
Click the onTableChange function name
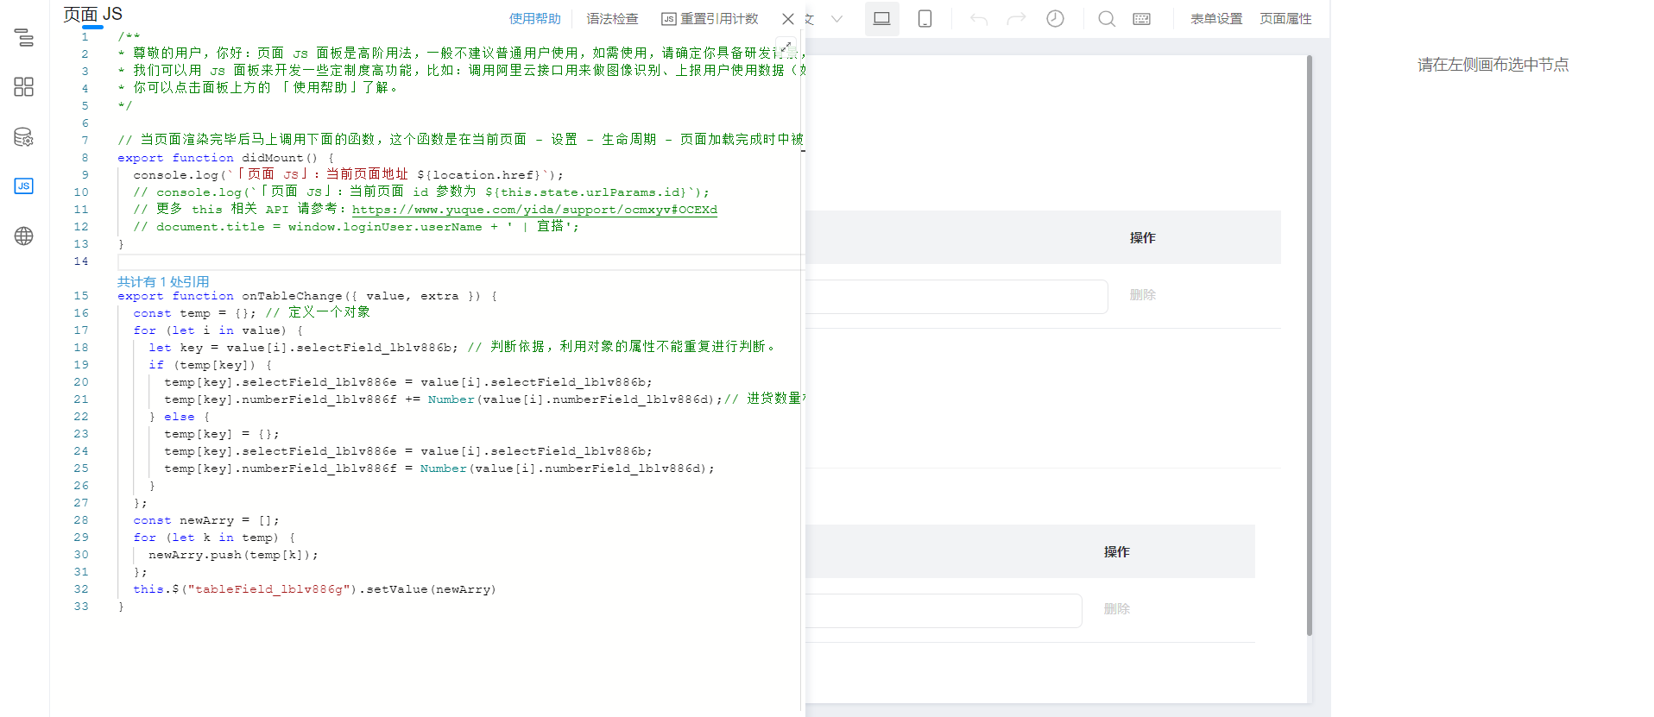pos(292,296)
